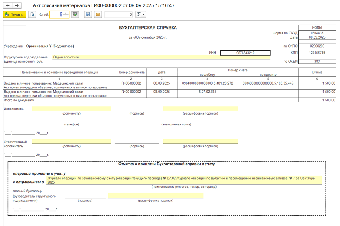Click the Исполнитель расшифровка подписи field
The width and height of the screenshot is (340, 226).
[200, 109]
